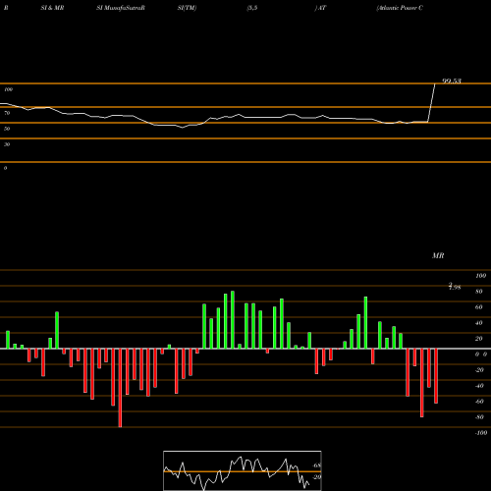This screenshot has height=491, width=491.
Task: Click the MR axis label -100
Action: click(x=481, y=433)
